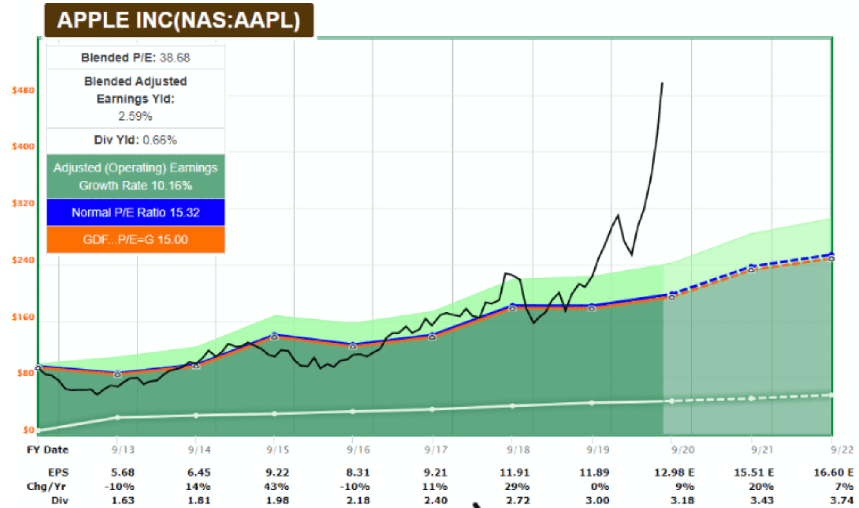859x508 pixels.
Task: Click the peak of the black price line
Action: point(662,83)
